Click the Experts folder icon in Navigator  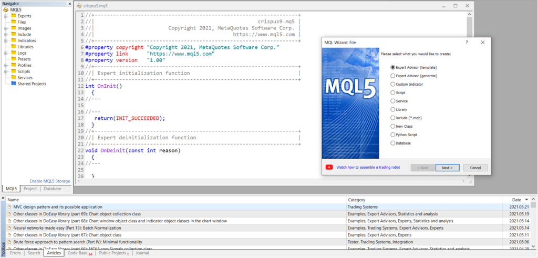[x=14, y=16]
